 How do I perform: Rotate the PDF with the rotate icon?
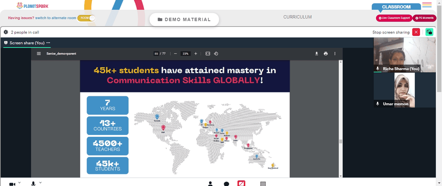(216, 54)
